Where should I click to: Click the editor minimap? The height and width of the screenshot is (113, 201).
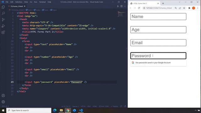(x=122, y=14)
